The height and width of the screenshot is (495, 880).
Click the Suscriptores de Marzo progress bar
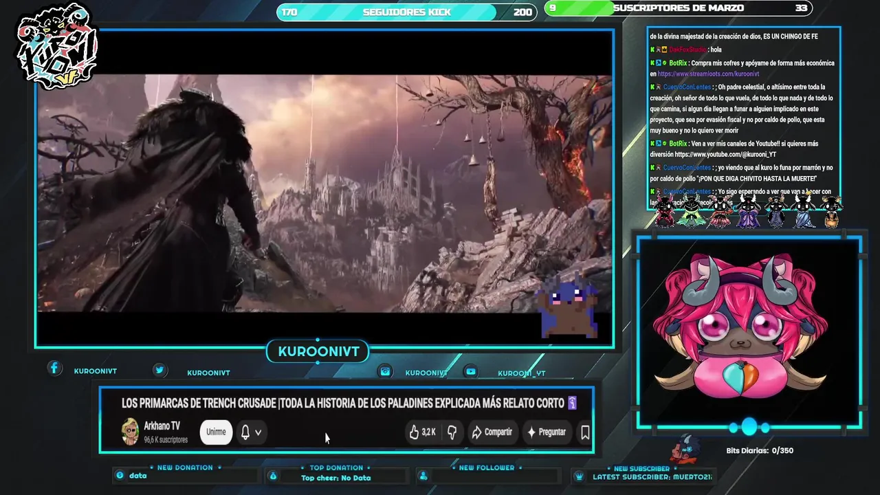pyautogui.click(x=678, y=8)
